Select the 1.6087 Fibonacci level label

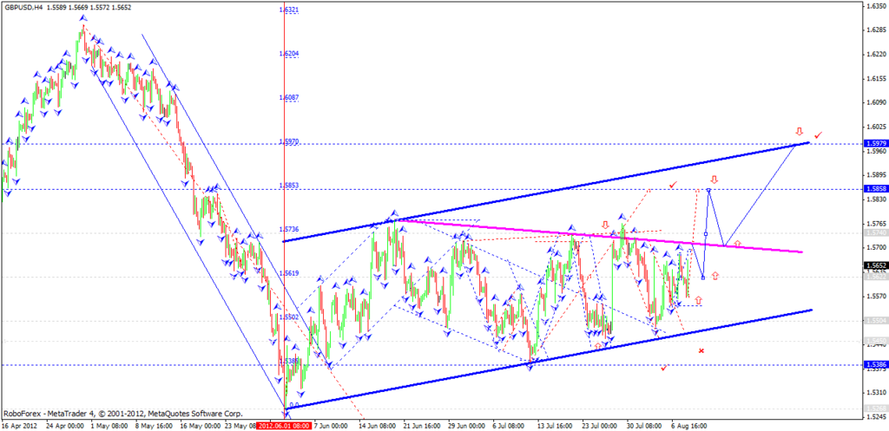coord(288,97)
